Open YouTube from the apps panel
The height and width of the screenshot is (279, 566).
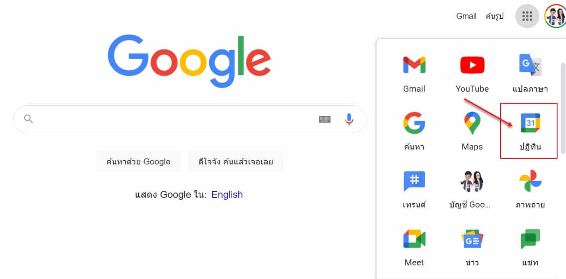click(x=472, y=74)
